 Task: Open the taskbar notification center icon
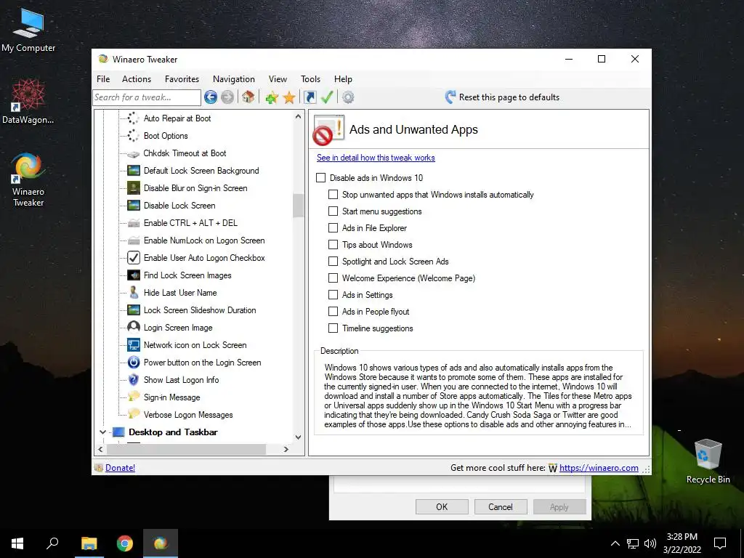click(x=720, y=543)
